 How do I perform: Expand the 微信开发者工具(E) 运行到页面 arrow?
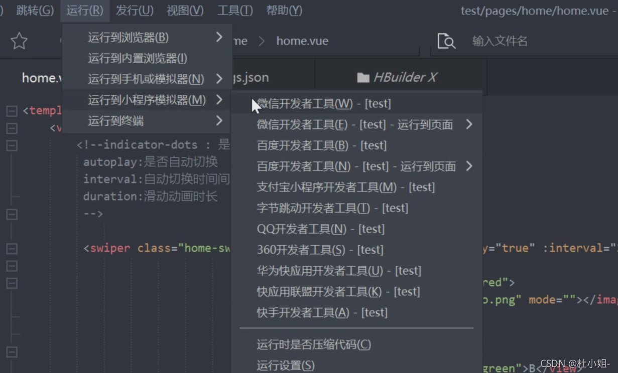tap(469, 124)
